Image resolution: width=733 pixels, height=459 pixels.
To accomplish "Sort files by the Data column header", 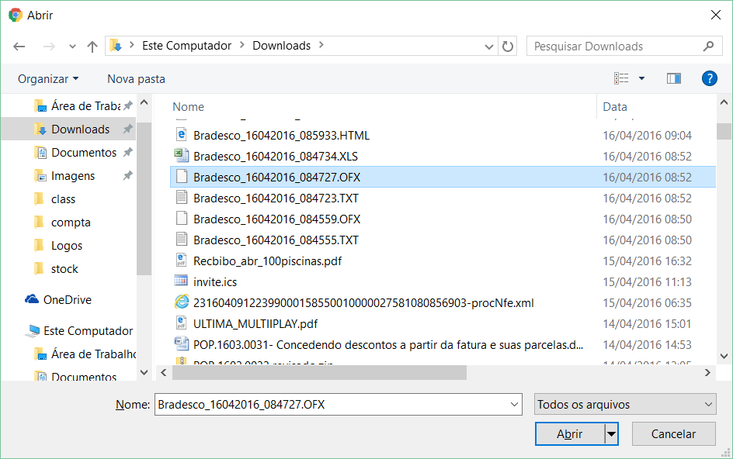I will [615, 107].
